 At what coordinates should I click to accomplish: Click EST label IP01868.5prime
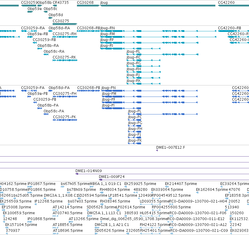tap(42, 219)
